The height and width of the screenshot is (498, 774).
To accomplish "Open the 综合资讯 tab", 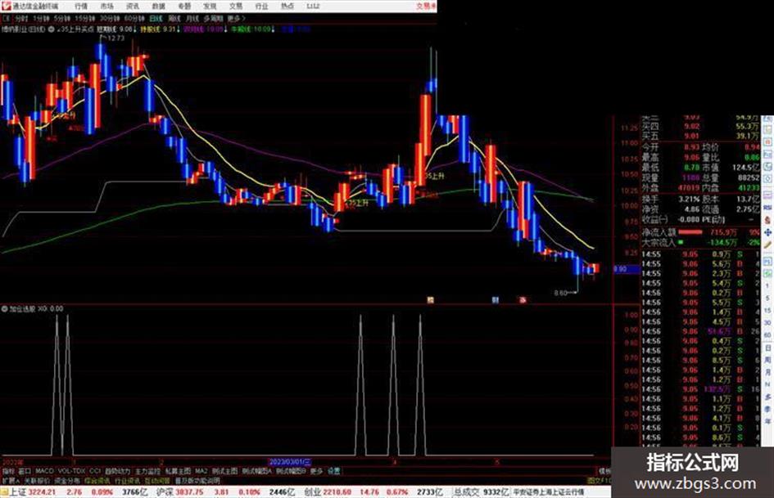I will [97, 481].
